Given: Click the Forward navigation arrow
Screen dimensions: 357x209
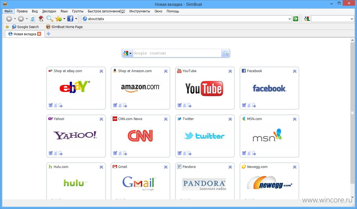Looking at the screenshot, I should (21, 19).
